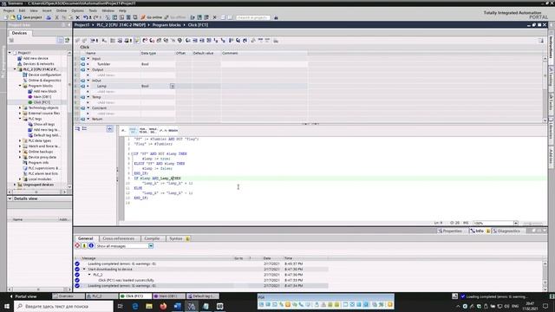Image resolution: width=555 pixels, height=312 pixels.
Task: Click the collapse arrow button left of code editor
Action: [110, 129]
